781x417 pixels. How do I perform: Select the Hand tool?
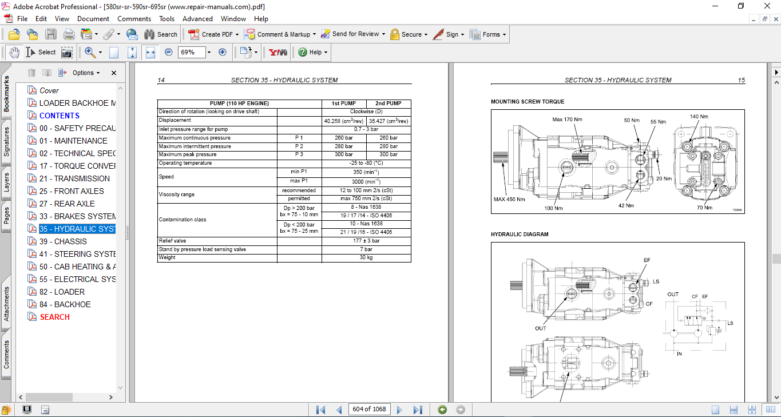[x=14, y=52]
